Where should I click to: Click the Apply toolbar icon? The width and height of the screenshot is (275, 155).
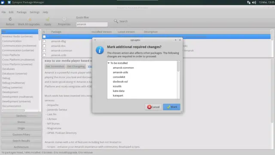(48, 19)
